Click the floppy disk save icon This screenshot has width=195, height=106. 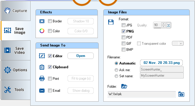[x=111, y=22]
